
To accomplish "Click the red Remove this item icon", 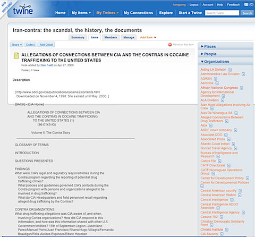I will 170,45.
